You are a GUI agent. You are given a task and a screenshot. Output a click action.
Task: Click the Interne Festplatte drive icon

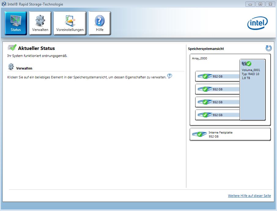[199, 134]
